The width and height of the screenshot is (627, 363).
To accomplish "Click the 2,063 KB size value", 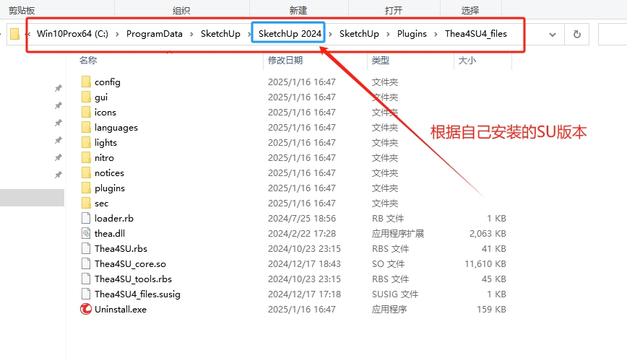I will pyautogui.click(x=488, y=234).
